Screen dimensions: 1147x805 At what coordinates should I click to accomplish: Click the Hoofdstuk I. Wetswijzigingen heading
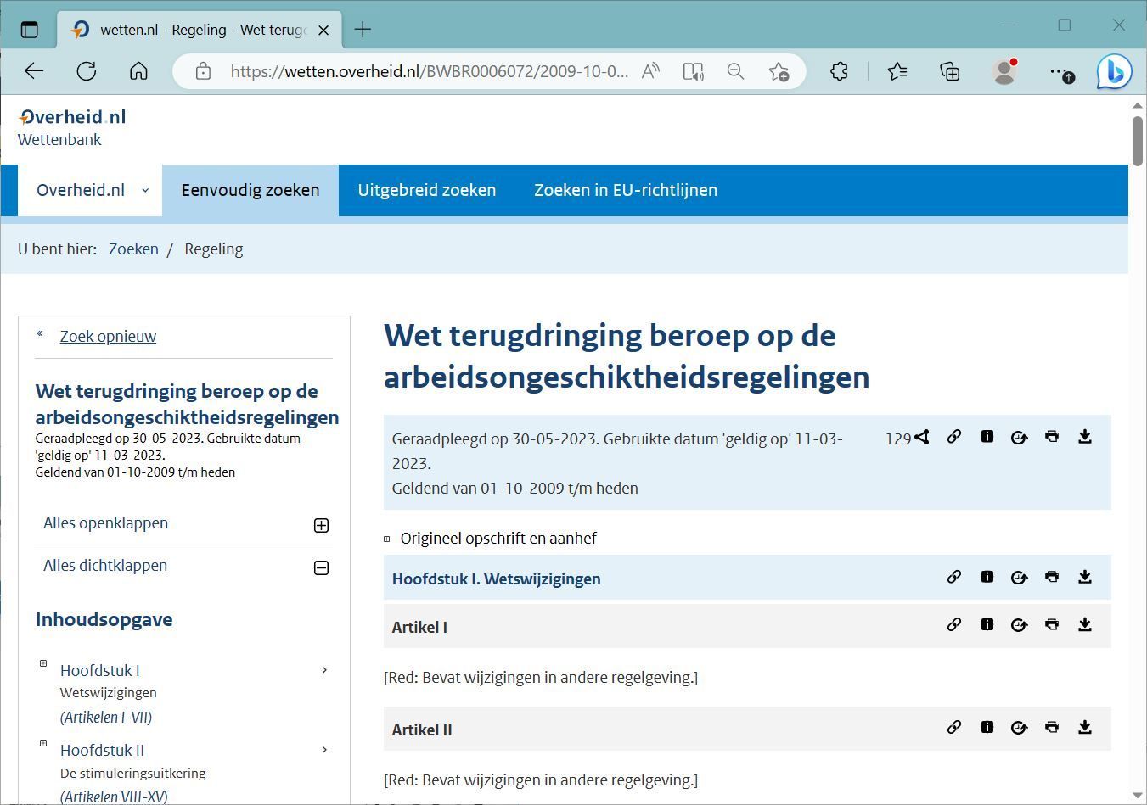pyautogui.click(x=496, y=579)
